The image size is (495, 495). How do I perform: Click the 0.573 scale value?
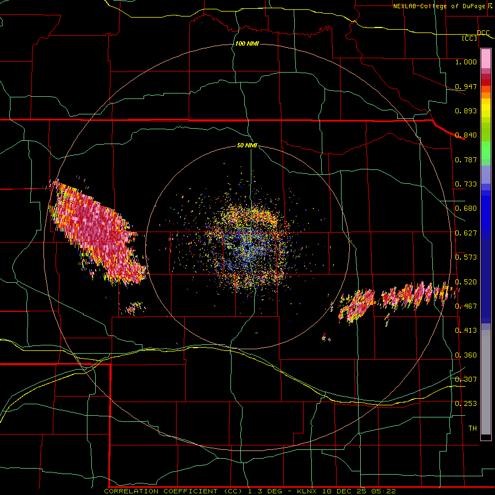pyautogui.click(x=466, y=257)
